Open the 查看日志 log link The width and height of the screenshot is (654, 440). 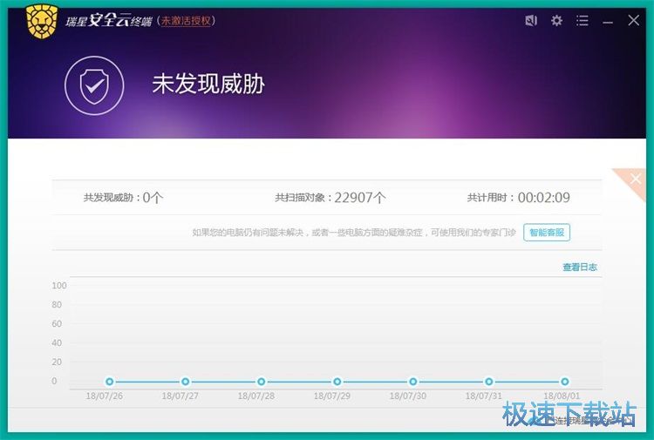point(580,267)
